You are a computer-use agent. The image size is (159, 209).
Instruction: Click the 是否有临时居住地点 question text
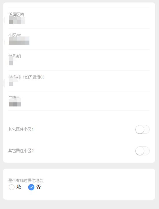point(25,180)
